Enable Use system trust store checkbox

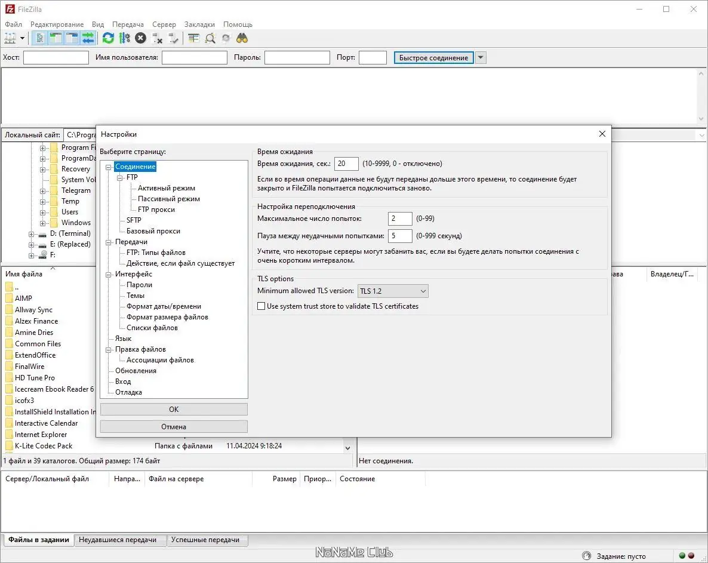click(261, 306)
